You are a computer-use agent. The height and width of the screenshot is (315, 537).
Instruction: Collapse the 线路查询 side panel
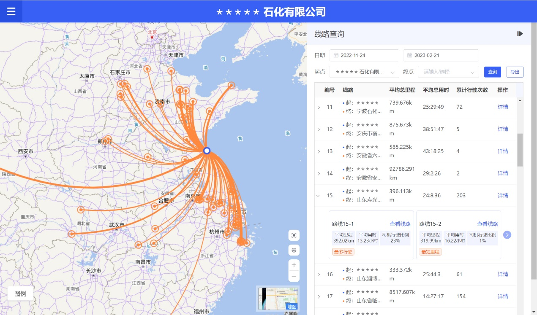(520, 34)
